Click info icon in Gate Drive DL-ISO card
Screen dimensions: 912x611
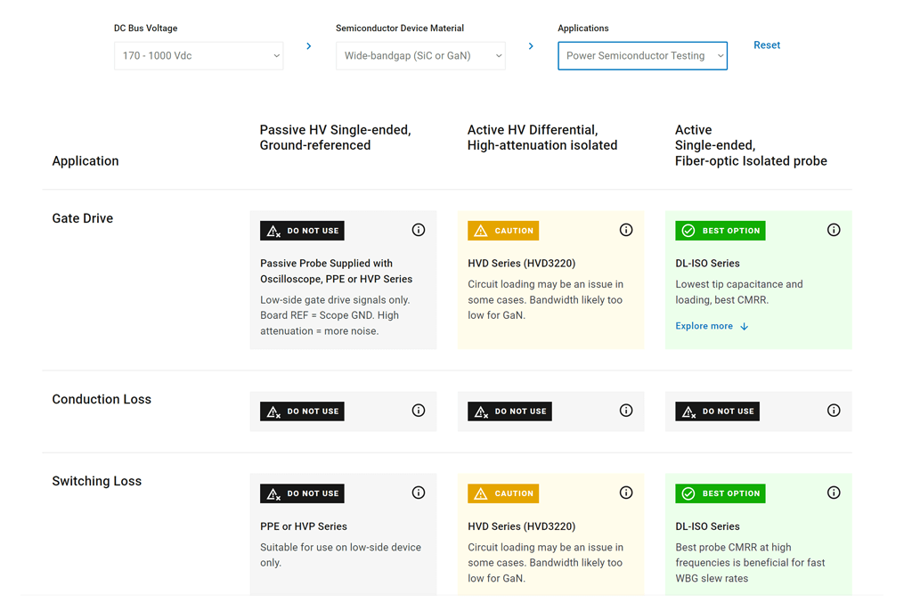[834, 230]
